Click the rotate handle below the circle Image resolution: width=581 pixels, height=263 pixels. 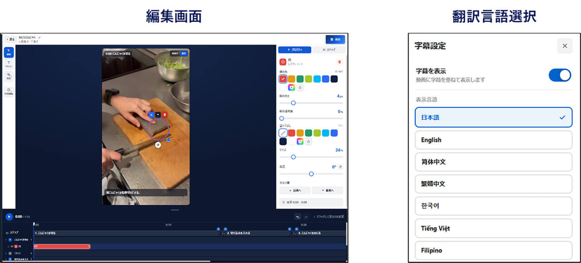[158, 145]
